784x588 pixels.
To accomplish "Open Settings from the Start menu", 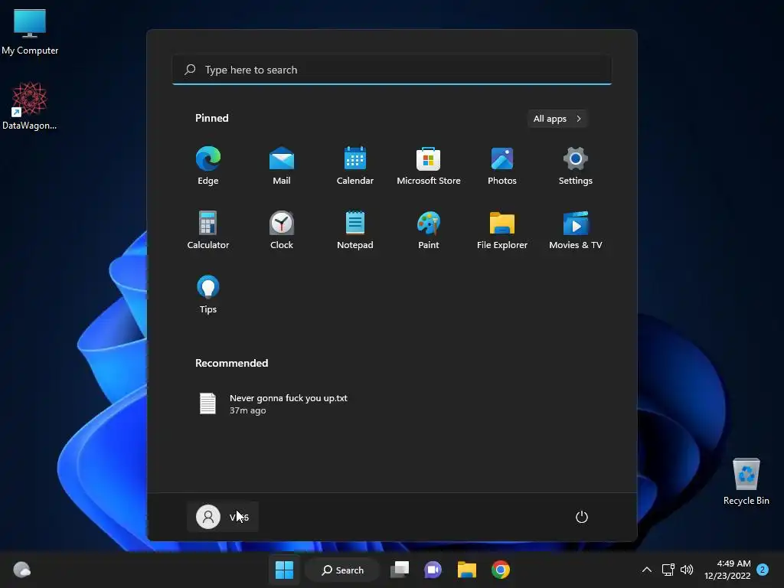I will click(576, 166).
